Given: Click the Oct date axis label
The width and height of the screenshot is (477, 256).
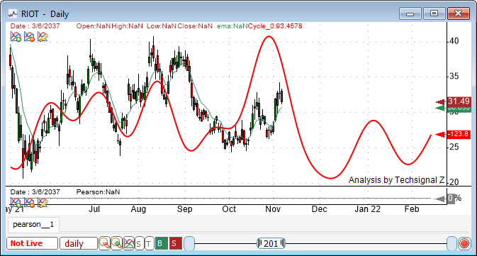Looking at the screenshot, I should pyautogui.click(x=229, y=209).
